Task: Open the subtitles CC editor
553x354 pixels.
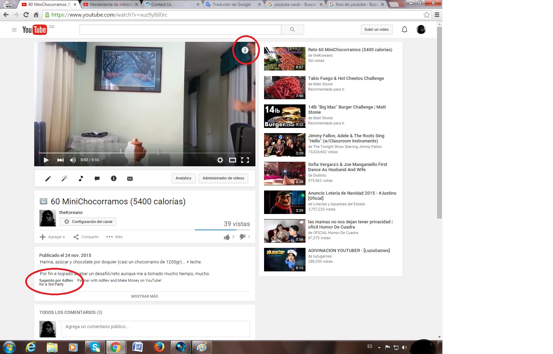Action: [x=130, y=179]
